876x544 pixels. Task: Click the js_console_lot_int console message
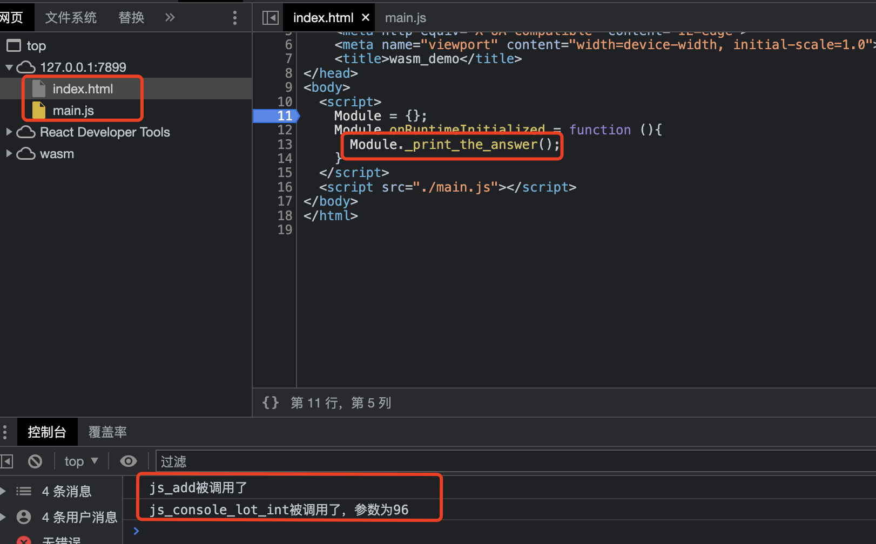(x=279, y=509)
